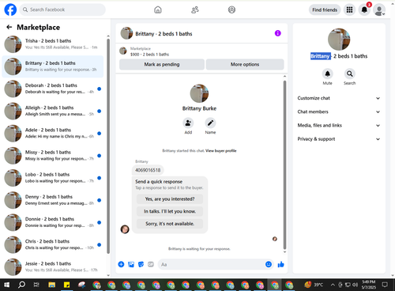
Task: Open Missy - 2 beds 1 baths conversation
Action: coord(53,156)
